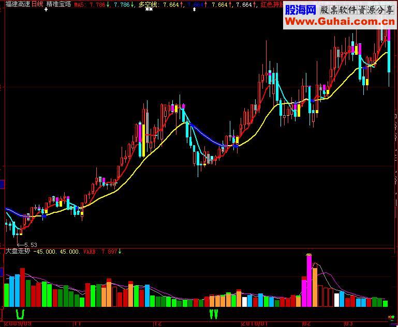Click the tallest magenta volume bar

click(309, 281)
